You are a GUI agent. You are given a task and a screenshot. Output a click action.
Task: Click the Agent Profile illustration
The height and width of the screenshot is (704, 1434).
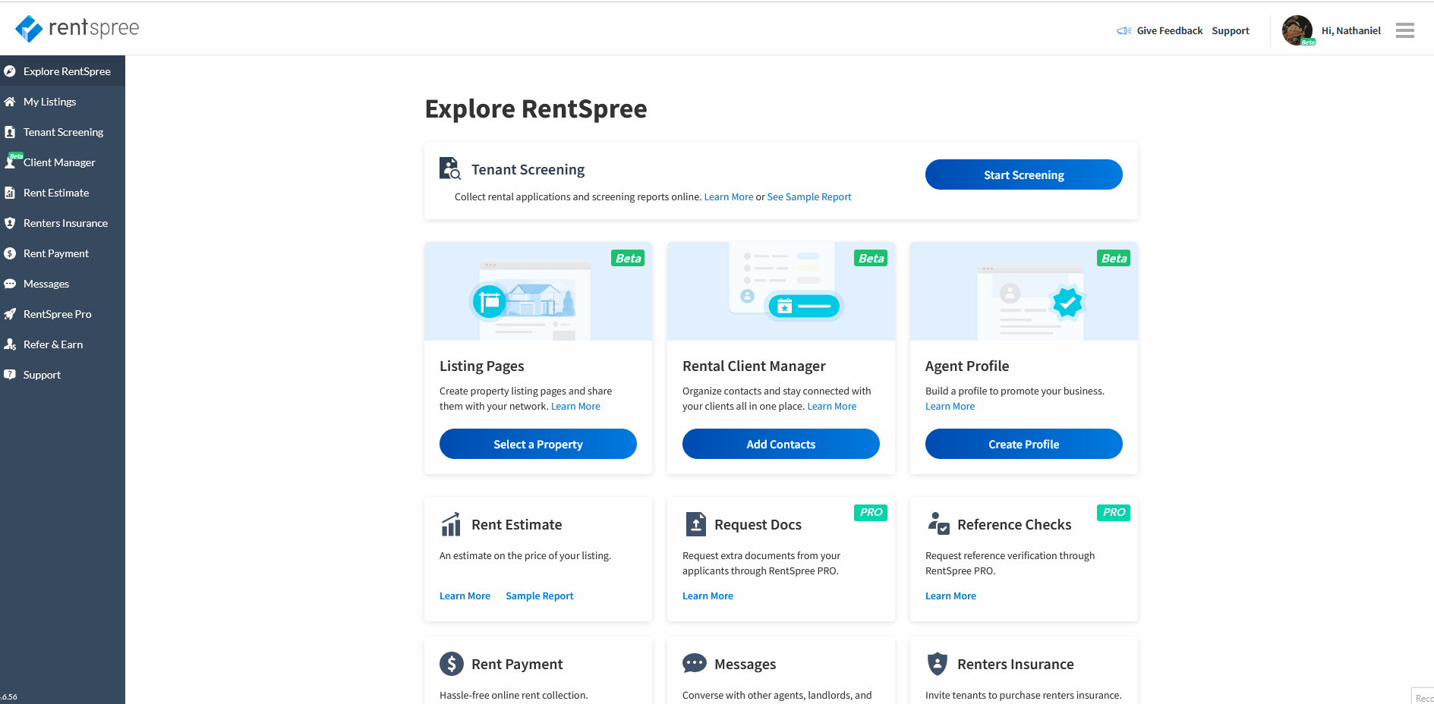point(1024,291)
